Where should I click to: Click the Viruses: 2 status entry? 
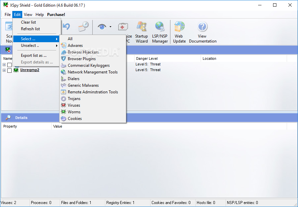(15, 203)
